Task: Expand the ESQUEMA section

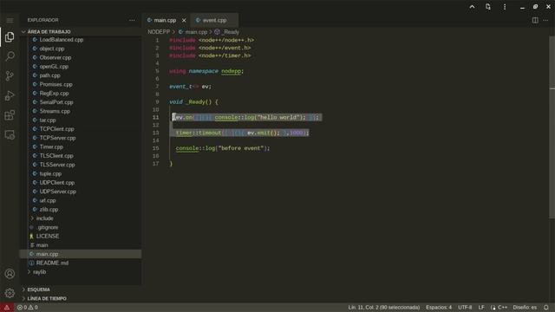Action: pyautogui.click(x=38, y=289)
